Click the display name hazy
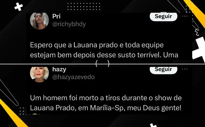205x127 pixels. coord(59,69)
